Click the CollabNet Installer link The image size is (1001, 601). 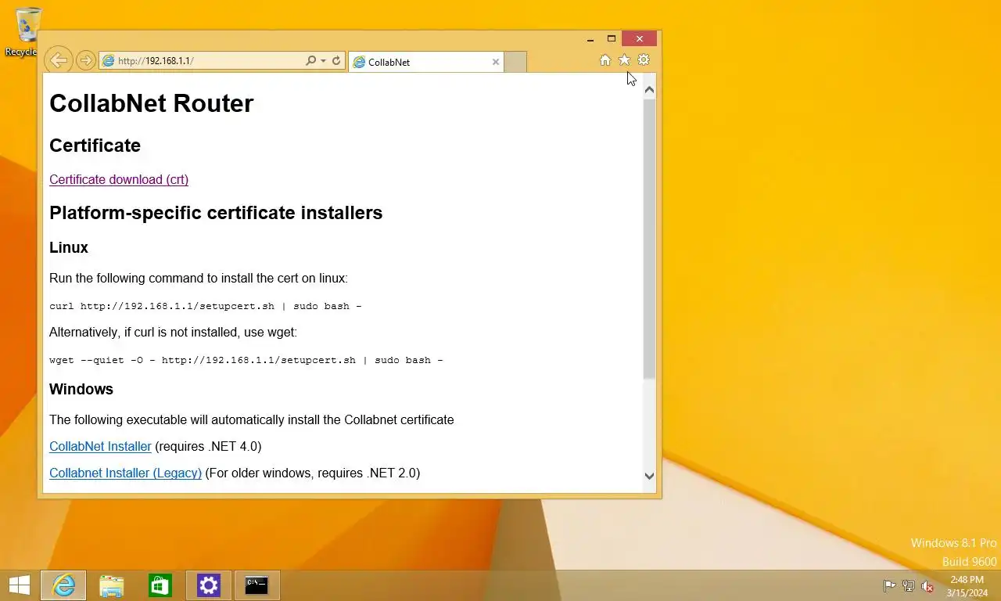(100, 446)
